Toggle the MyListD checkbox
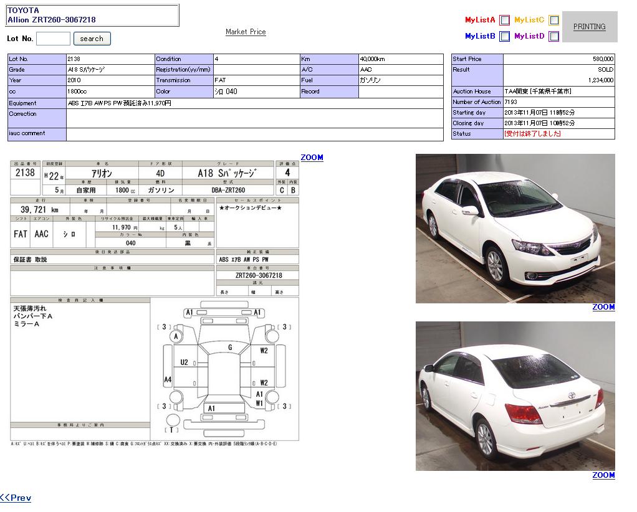The height and width of the screenshot is (512, 637). point(553,37)
